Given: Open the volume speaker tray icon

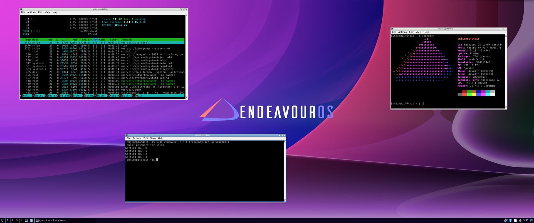Looking at the screenshot, I should [520, 221].
